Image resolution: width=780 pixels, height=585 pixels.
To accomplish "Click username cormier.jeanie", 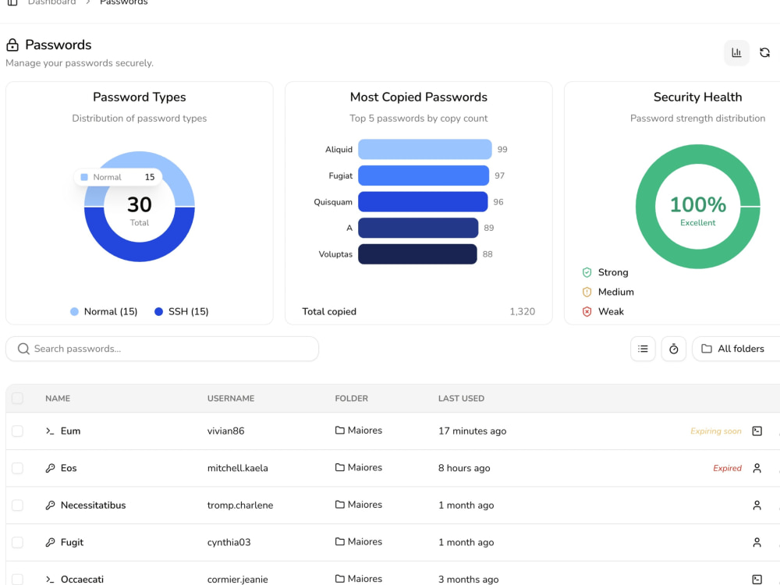I will (238, 579).
